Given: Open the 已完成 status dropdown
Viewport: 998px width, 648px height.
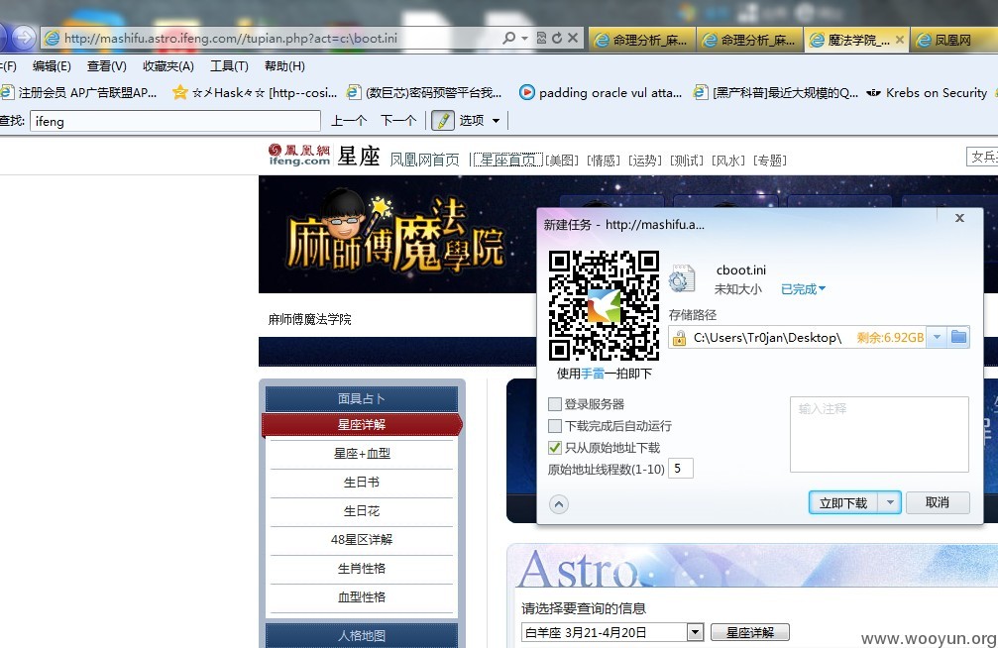Looking at the screenshot, I should tap(803, 289).
